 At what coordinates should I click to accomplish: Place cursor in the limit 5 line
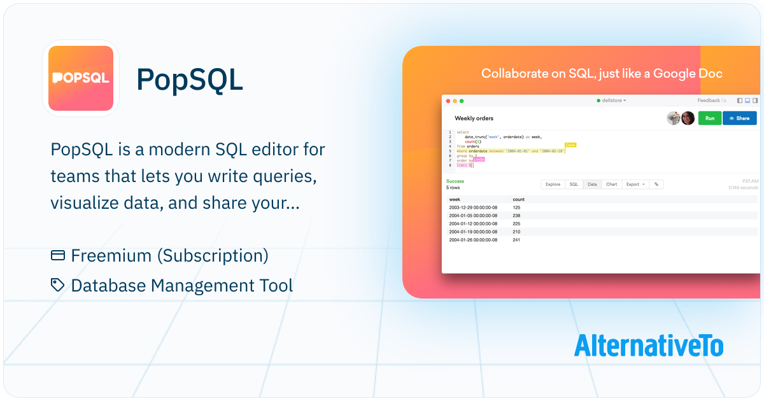pos(464,165)
